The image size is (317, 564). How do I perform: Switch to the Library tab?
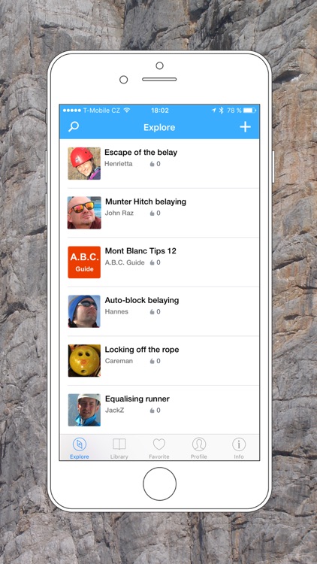tap(119, 448)
